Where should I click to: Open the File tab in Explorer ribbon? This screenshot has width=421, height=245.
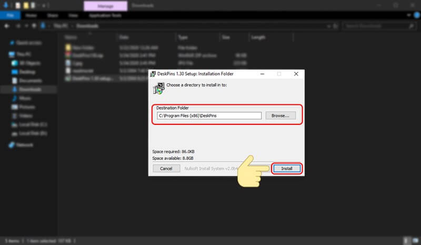(9, 15)
